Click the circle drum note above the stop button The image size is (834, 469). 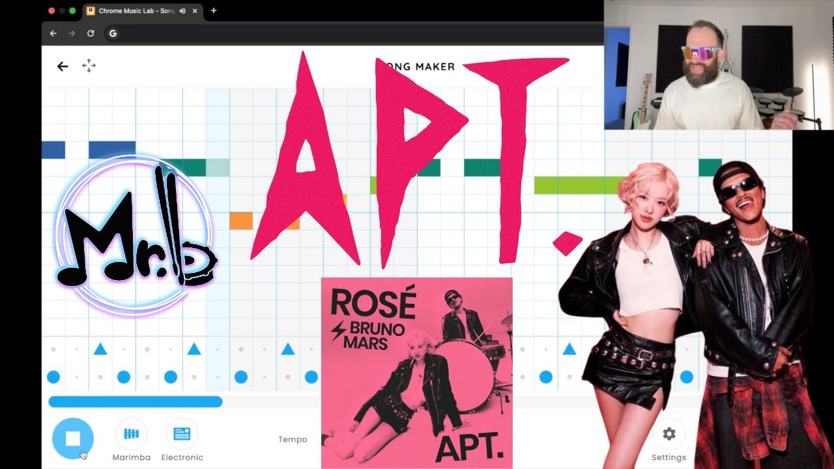[x=53, y=377]
